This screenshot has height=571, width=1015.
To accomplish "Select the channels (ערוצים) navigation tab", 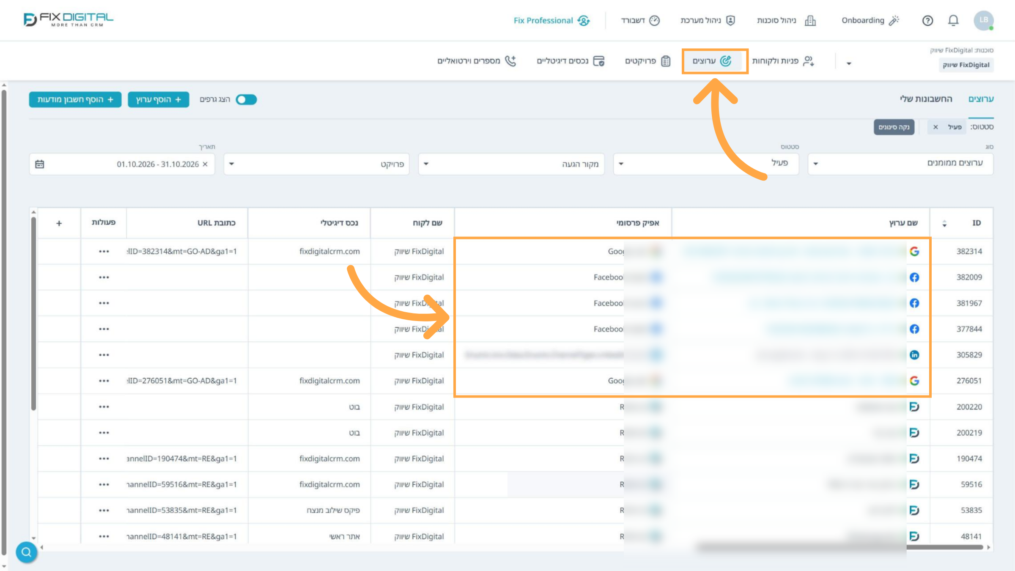I will click(x=712, y=61).
